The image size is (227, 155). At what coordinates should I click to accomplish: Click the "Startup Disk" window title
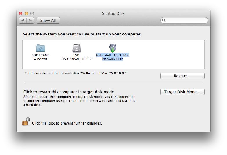(113, 13)
